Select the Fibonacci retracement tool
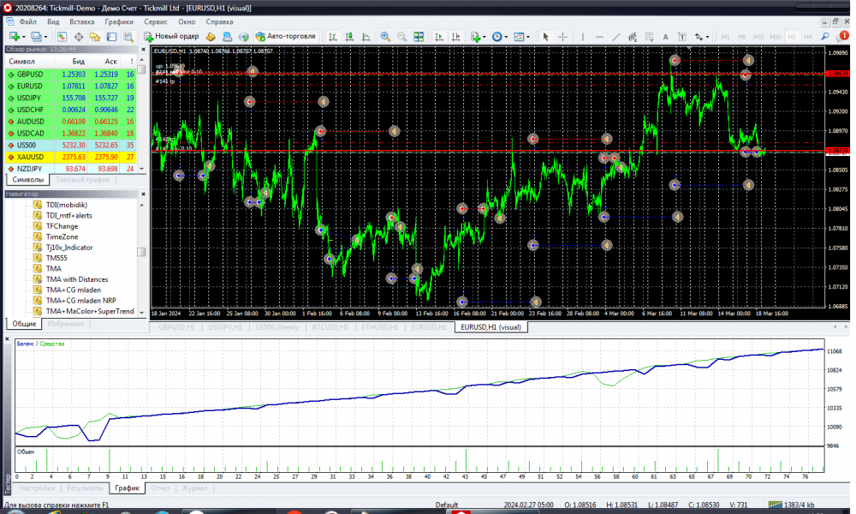 (x=649, y=37)
